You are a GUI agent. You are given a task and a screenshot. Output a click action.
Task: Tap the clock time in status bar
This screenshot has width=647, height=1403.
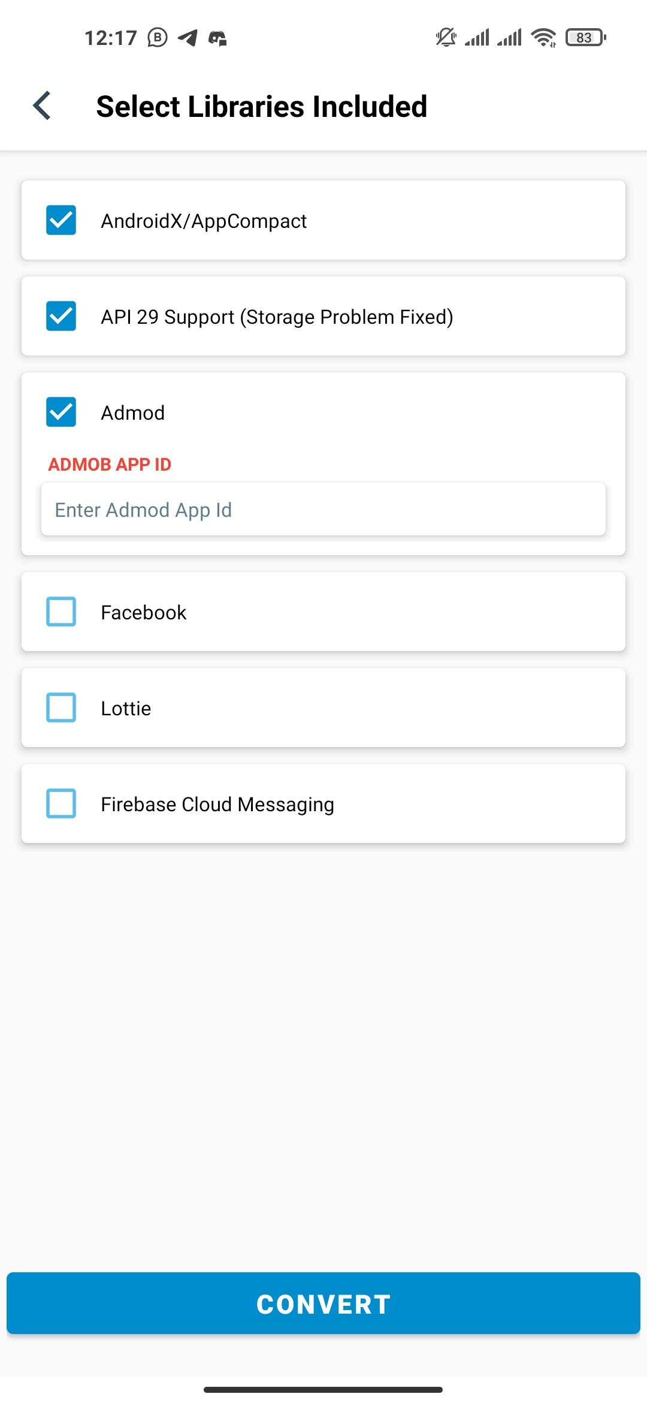point(111,38)
